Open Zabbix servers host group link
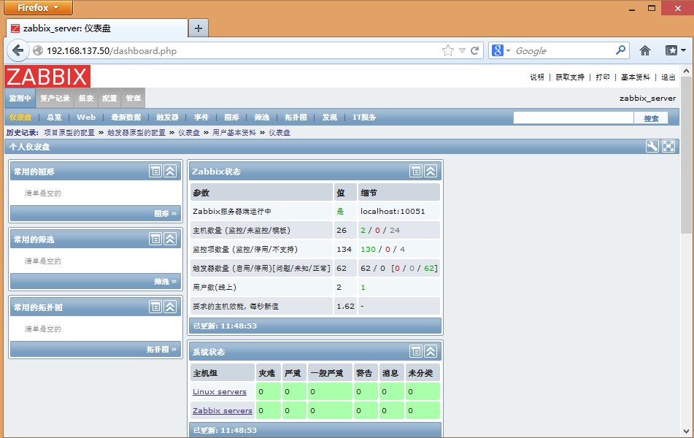Screen dimensions: 694x438 point(222,410)
